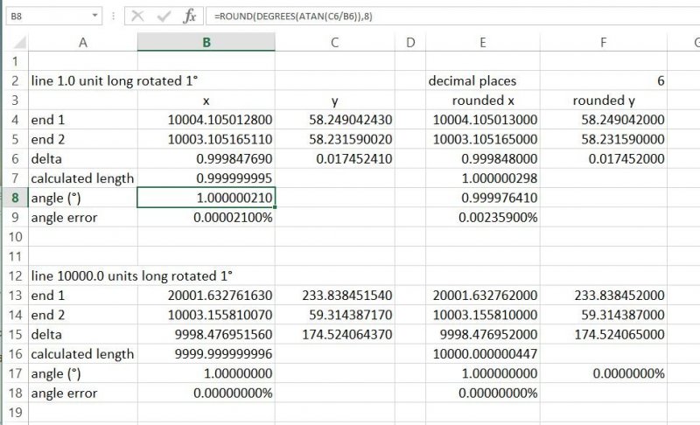The height and width of the screenshot is (425, 700).
Task: Select column E header
Action: point(483,42)
